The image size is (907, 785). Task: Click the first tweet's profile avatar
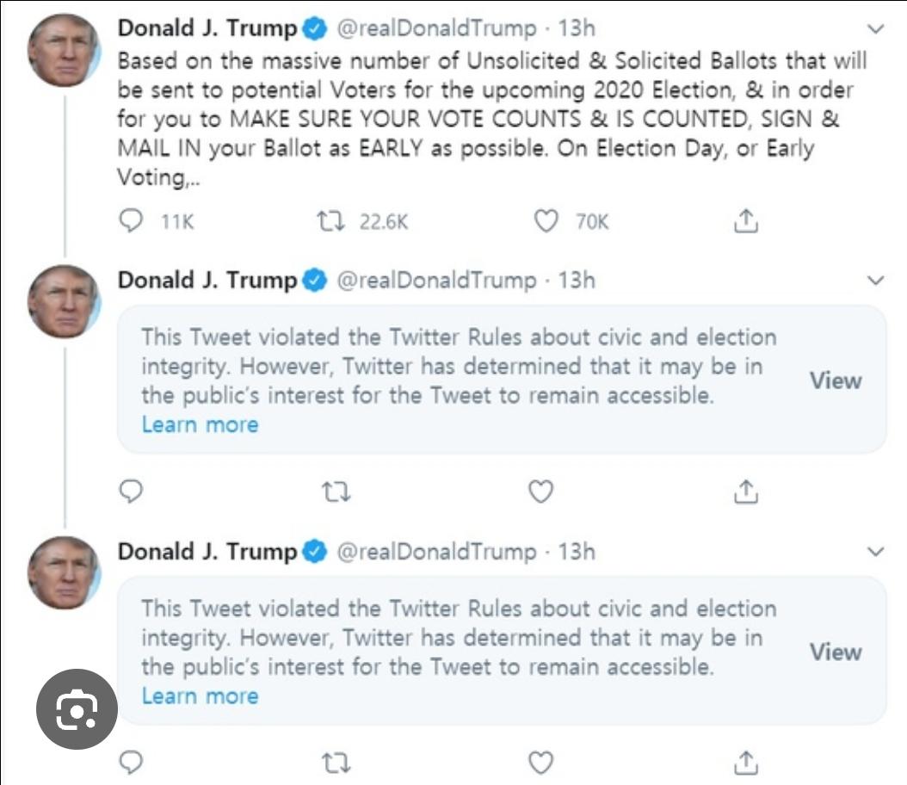click(64, 50)
